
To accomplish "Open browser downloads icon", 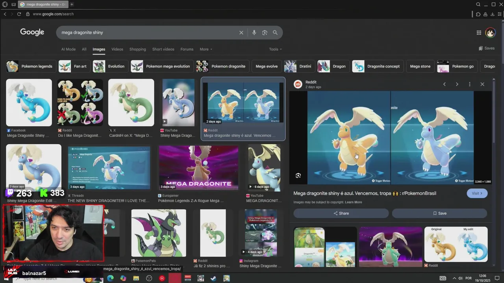I will [x=492, y=14].
